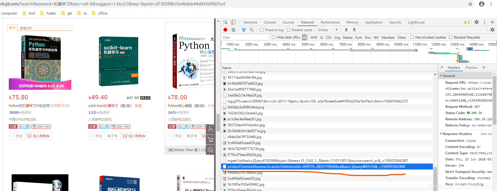Select the All filter type
The image size is (497, 191).
tap(304, 37)
